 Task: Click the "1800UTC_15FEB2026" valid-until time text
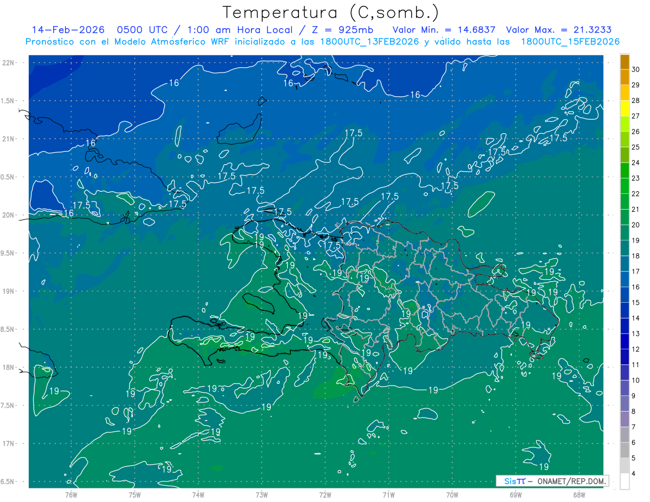(570, 42)
